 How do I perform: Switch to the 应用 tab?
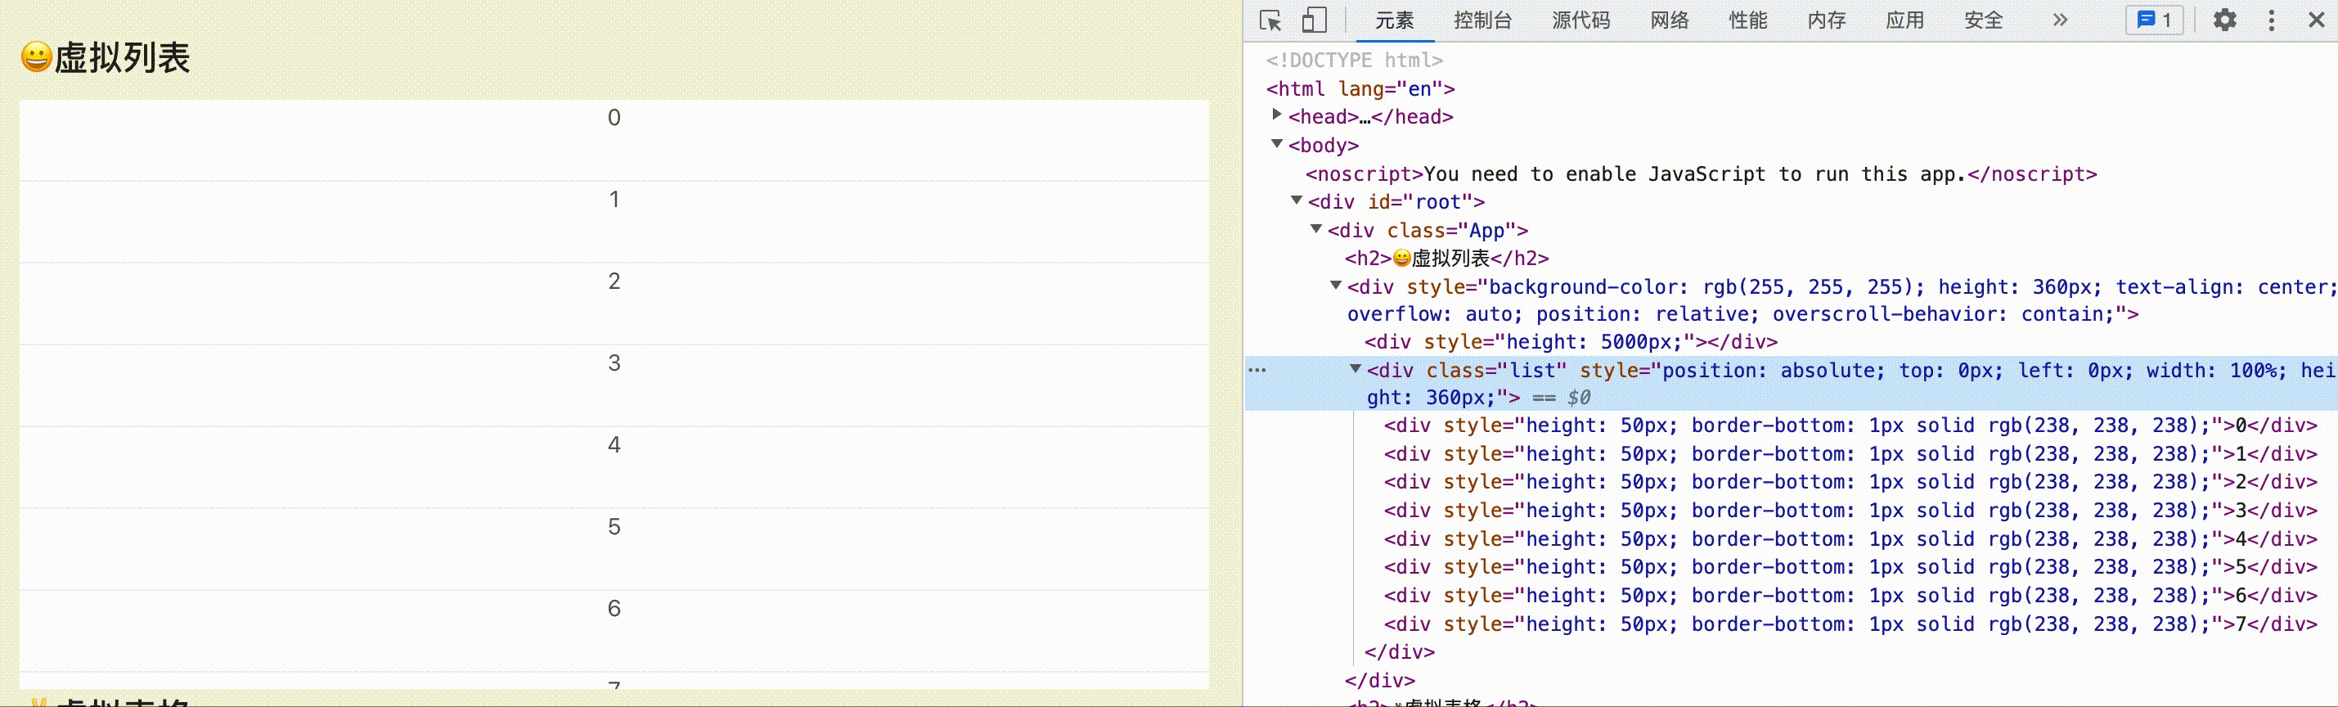coord(1904,21)
